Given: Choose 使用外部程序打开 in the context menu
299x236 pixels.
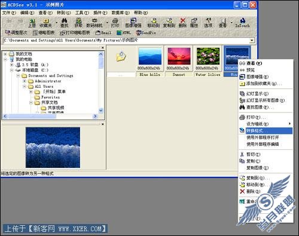Looking at the screenshot, I should [266, 137].
